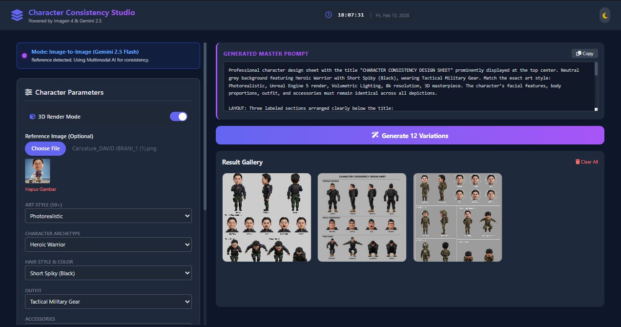This screenshot has width=621, height=327.
Task: Click the purple mode indicator dot
Action: (x=24, y=55)
